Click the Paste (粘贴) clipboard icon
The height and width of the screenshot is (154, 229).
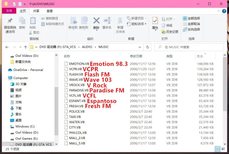(x=33, y=20)
